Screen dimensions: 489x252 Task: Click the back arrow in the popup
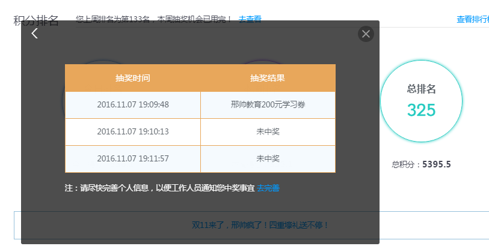pyautogui.click(x=35, y=34)
